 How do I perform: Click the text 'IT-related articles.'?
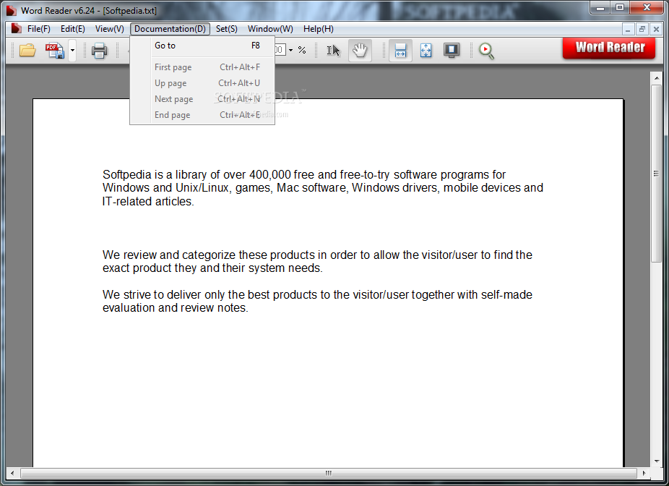pyautogui.click(x=148, y=201)
